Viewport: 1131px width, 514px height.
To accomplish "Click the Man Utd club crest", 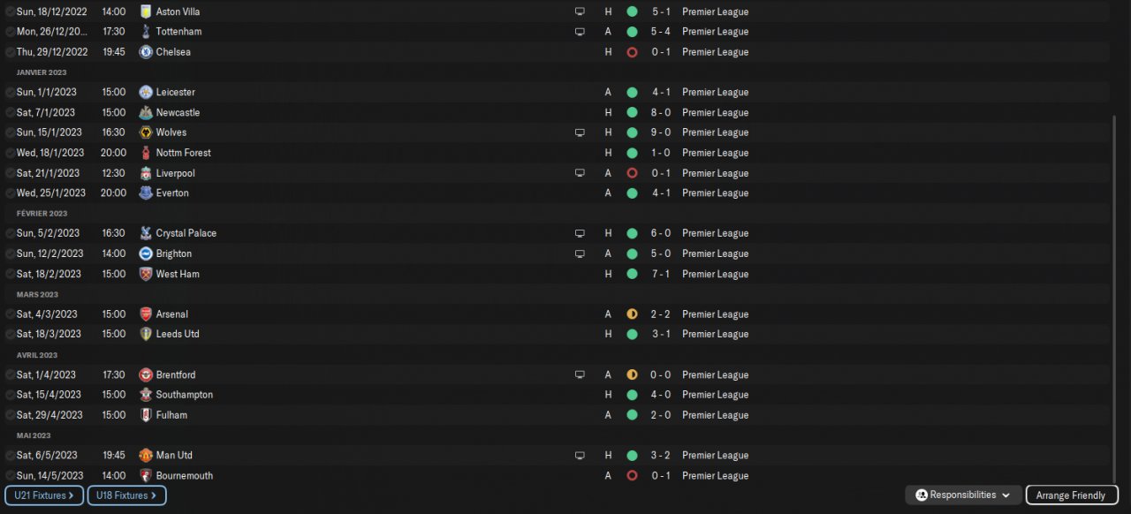I will pyautogui.click(x=146, y=456).
